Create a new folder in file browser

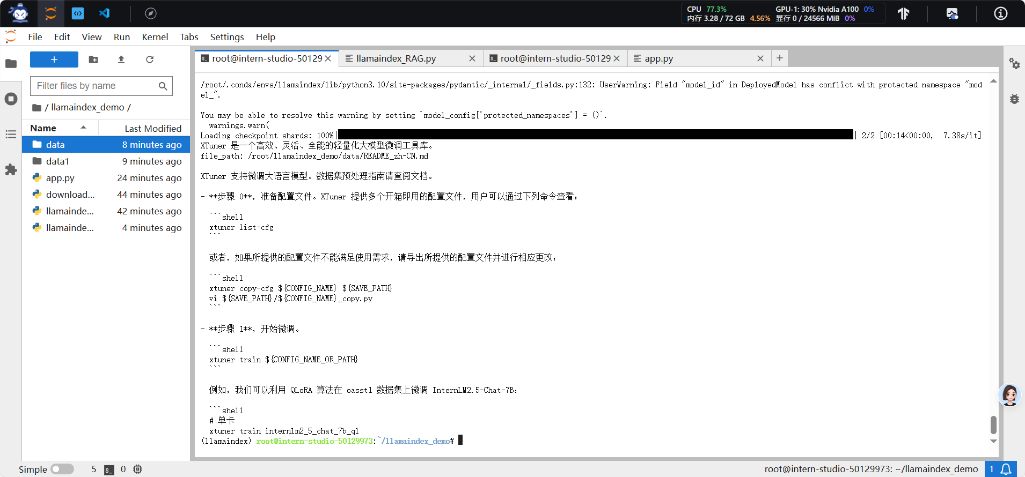point(93,59)
